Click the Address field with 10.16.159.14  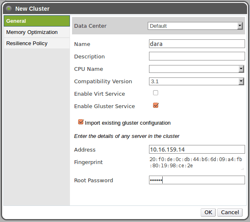coord(197,150)
